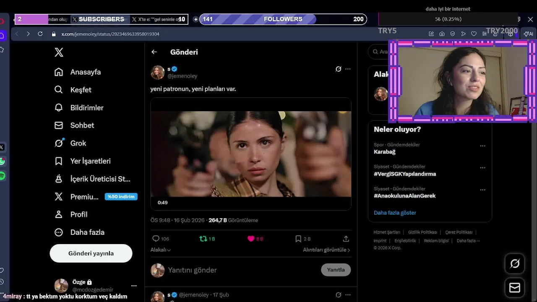Reload the page with the refresh icon
This screenshot has width=537, height=302.
(40, 34)
